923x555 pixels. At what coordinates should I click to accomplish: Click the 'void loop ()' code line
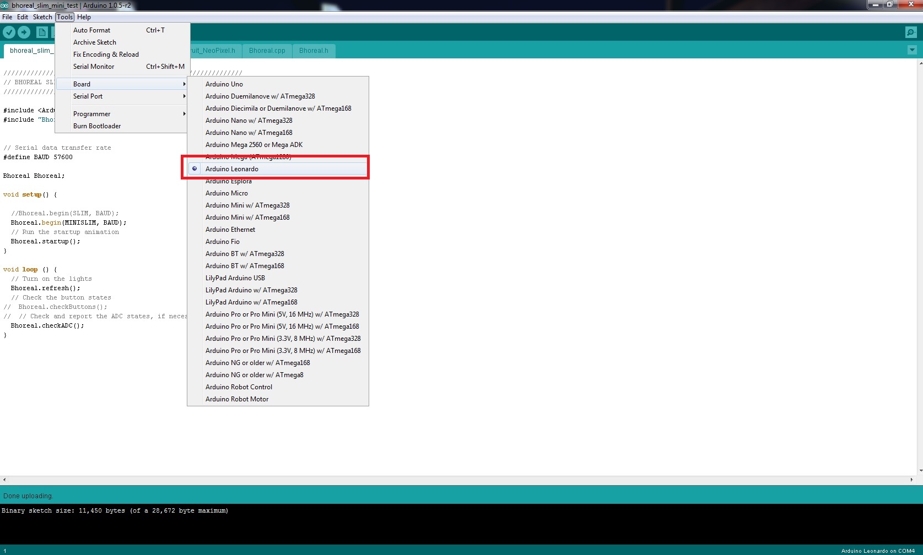(30, 269)
